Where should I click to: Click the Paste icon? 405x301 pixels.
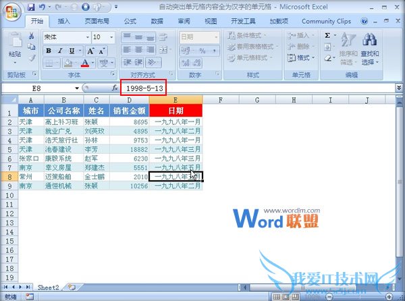(15, 40)
